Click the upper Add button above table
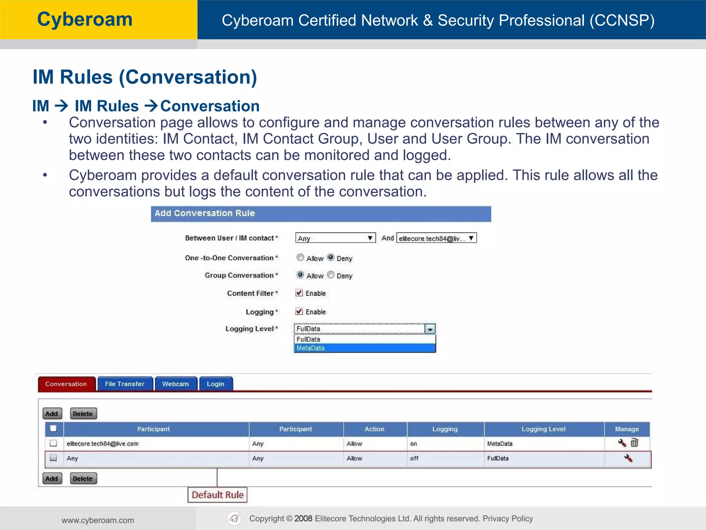706x530 pixels. pyautogui.click(x=52, y=414)
